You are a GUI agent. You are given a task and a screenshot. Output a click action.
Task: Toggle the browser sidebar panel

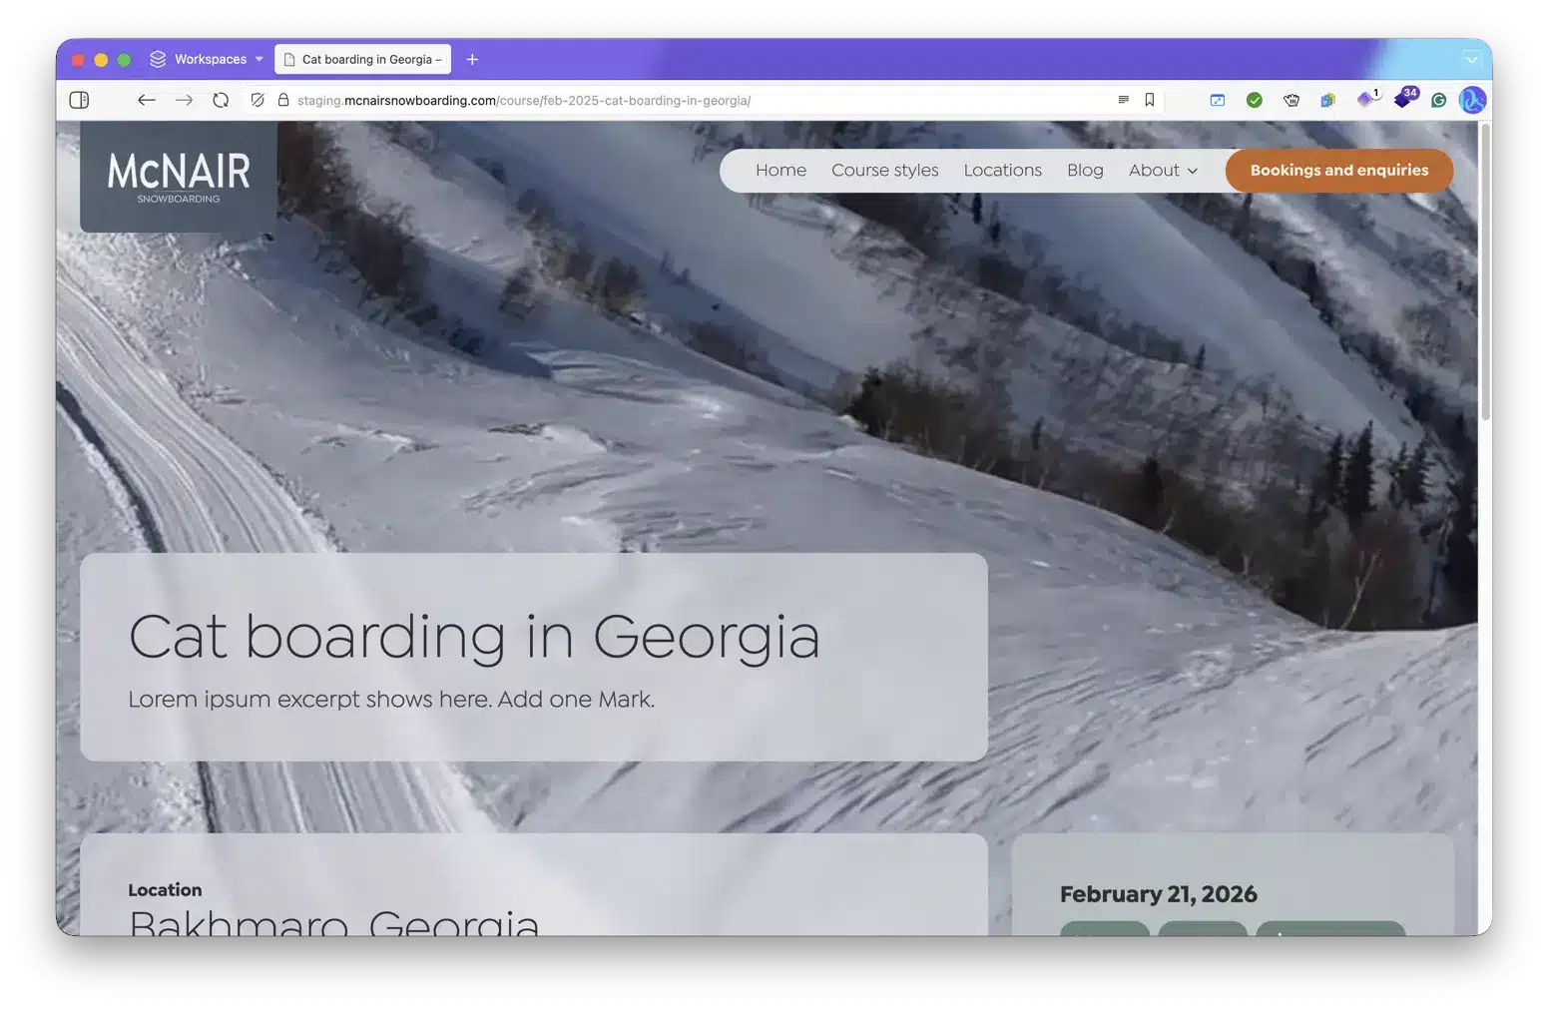click(79, 100)
